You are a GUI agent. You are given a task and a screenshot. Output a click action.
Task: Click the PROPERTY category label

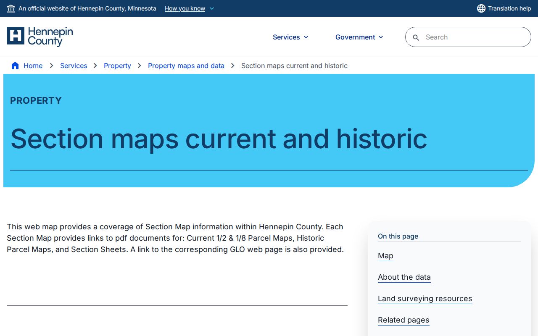tap(36, 100)
